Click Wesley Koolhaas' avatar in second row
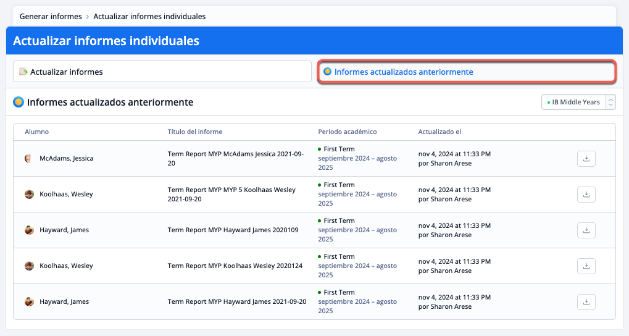The width and height of the screenshot is (629, 336). click(29, 195)
